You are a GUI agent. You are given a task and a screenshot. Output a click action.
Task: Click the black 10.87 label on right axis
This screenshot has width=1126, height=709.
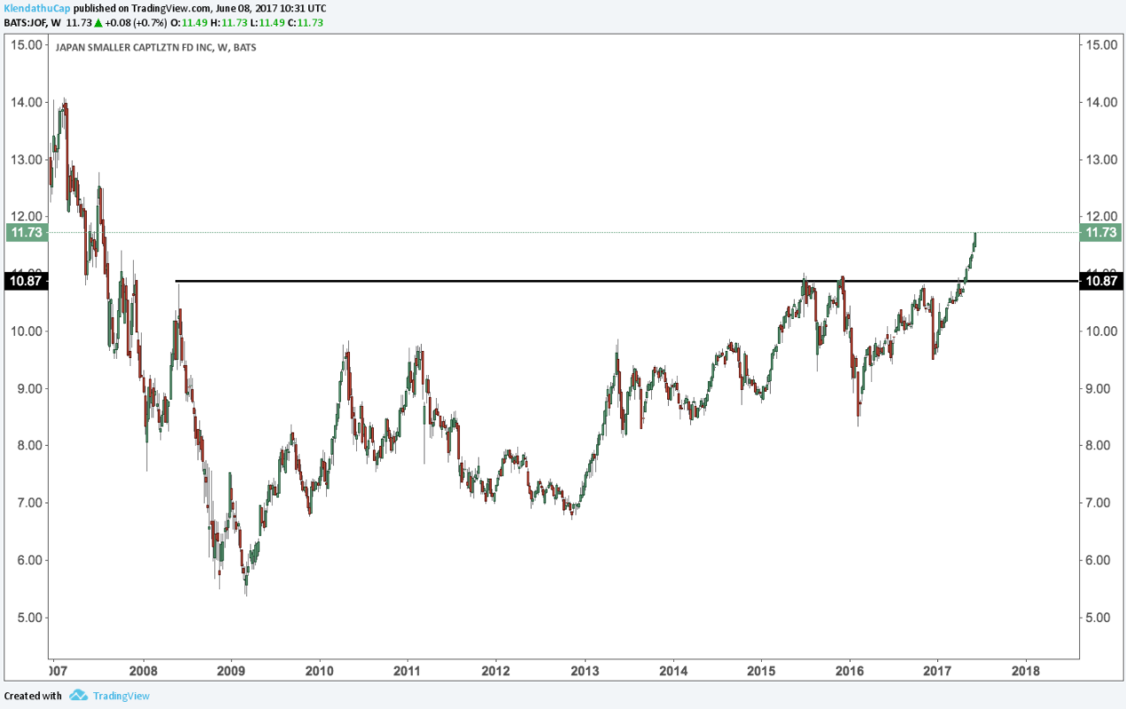pyautogui.click(x=1101, y=281)
